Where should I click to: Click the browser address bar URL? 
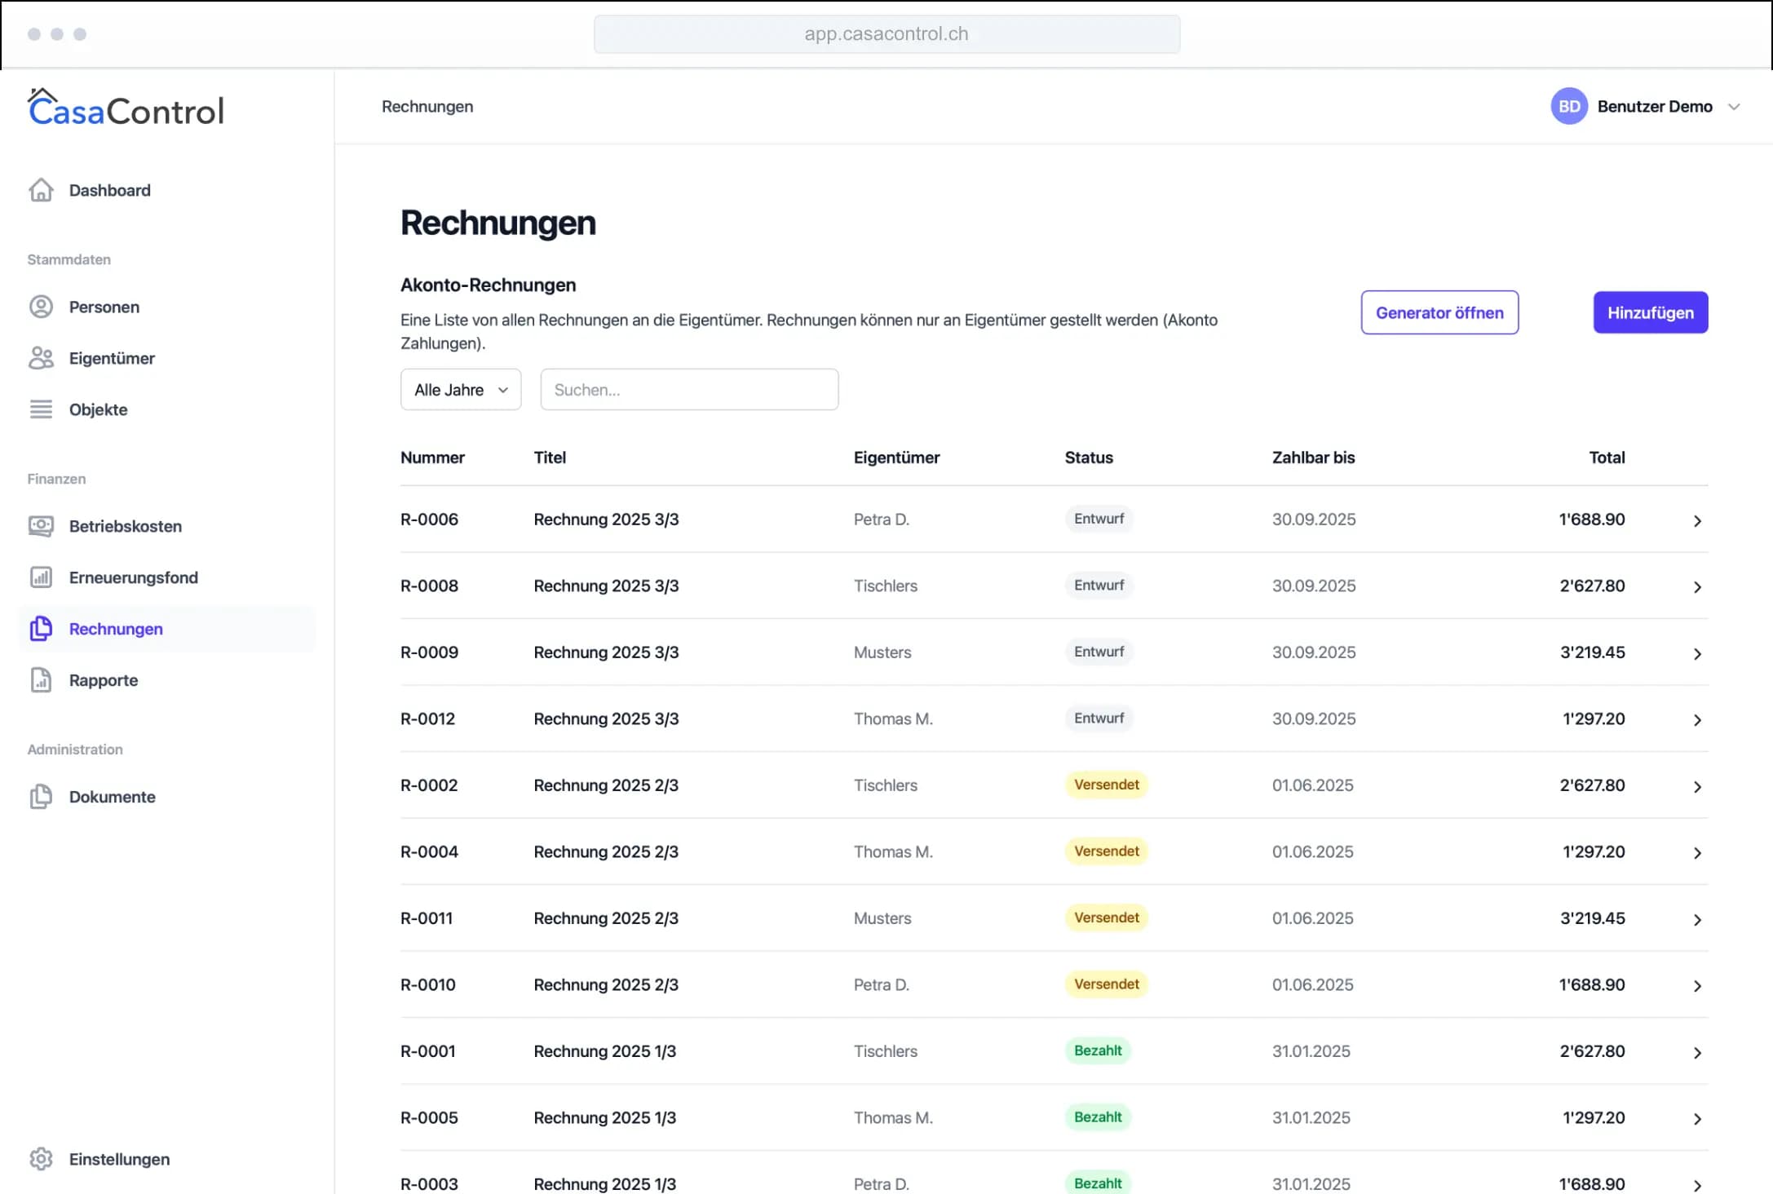(x=886, y=34)
